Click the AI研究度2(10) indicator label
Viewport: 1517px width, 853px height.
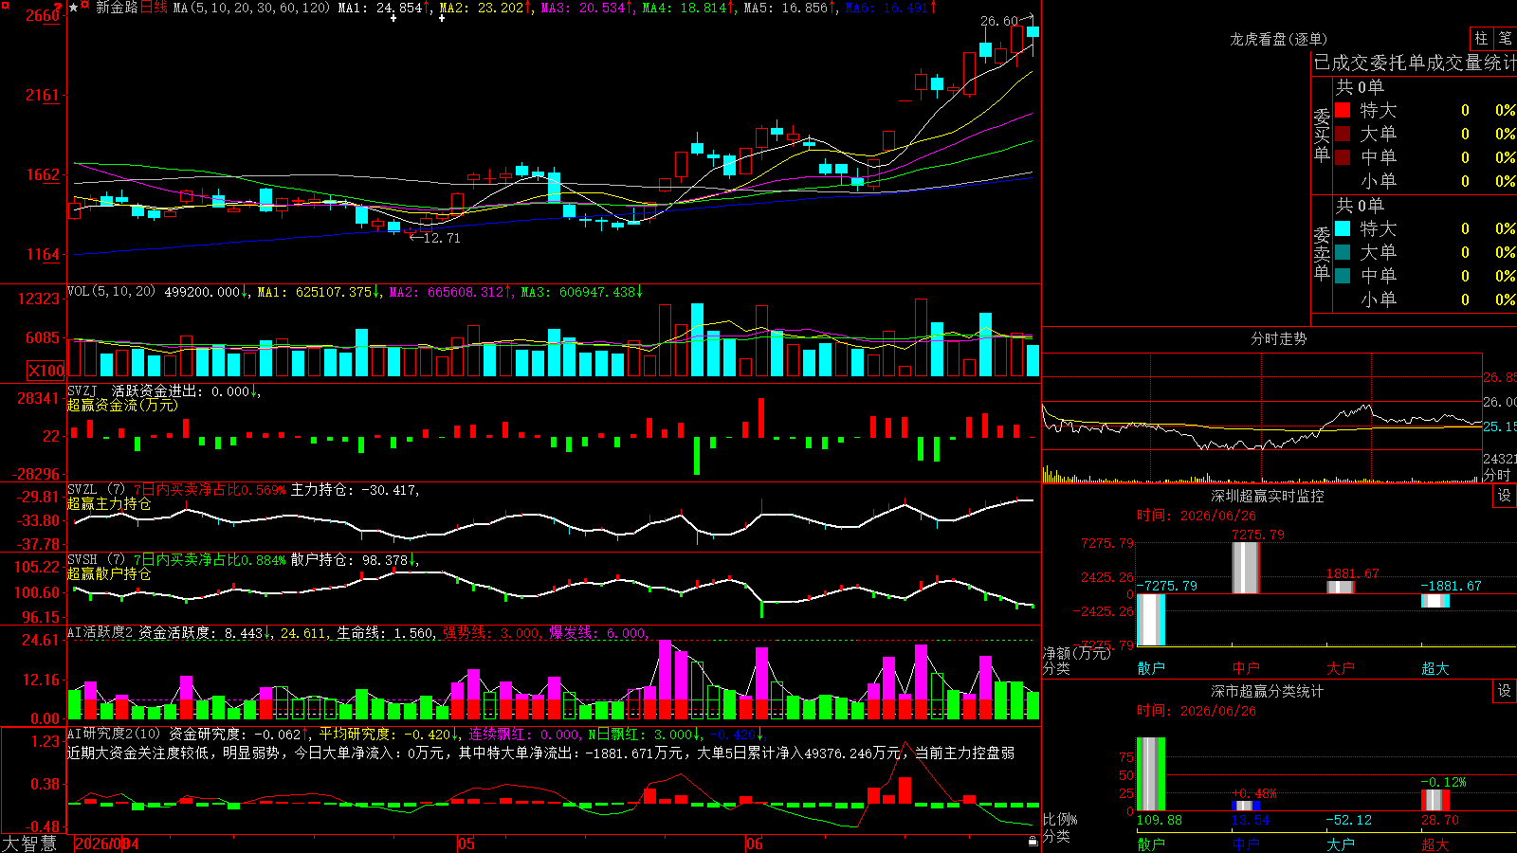click(114, 734)
